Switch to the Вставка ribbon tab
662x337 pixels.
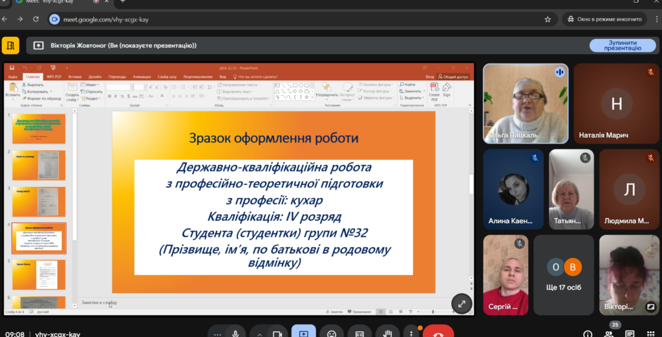75,77
